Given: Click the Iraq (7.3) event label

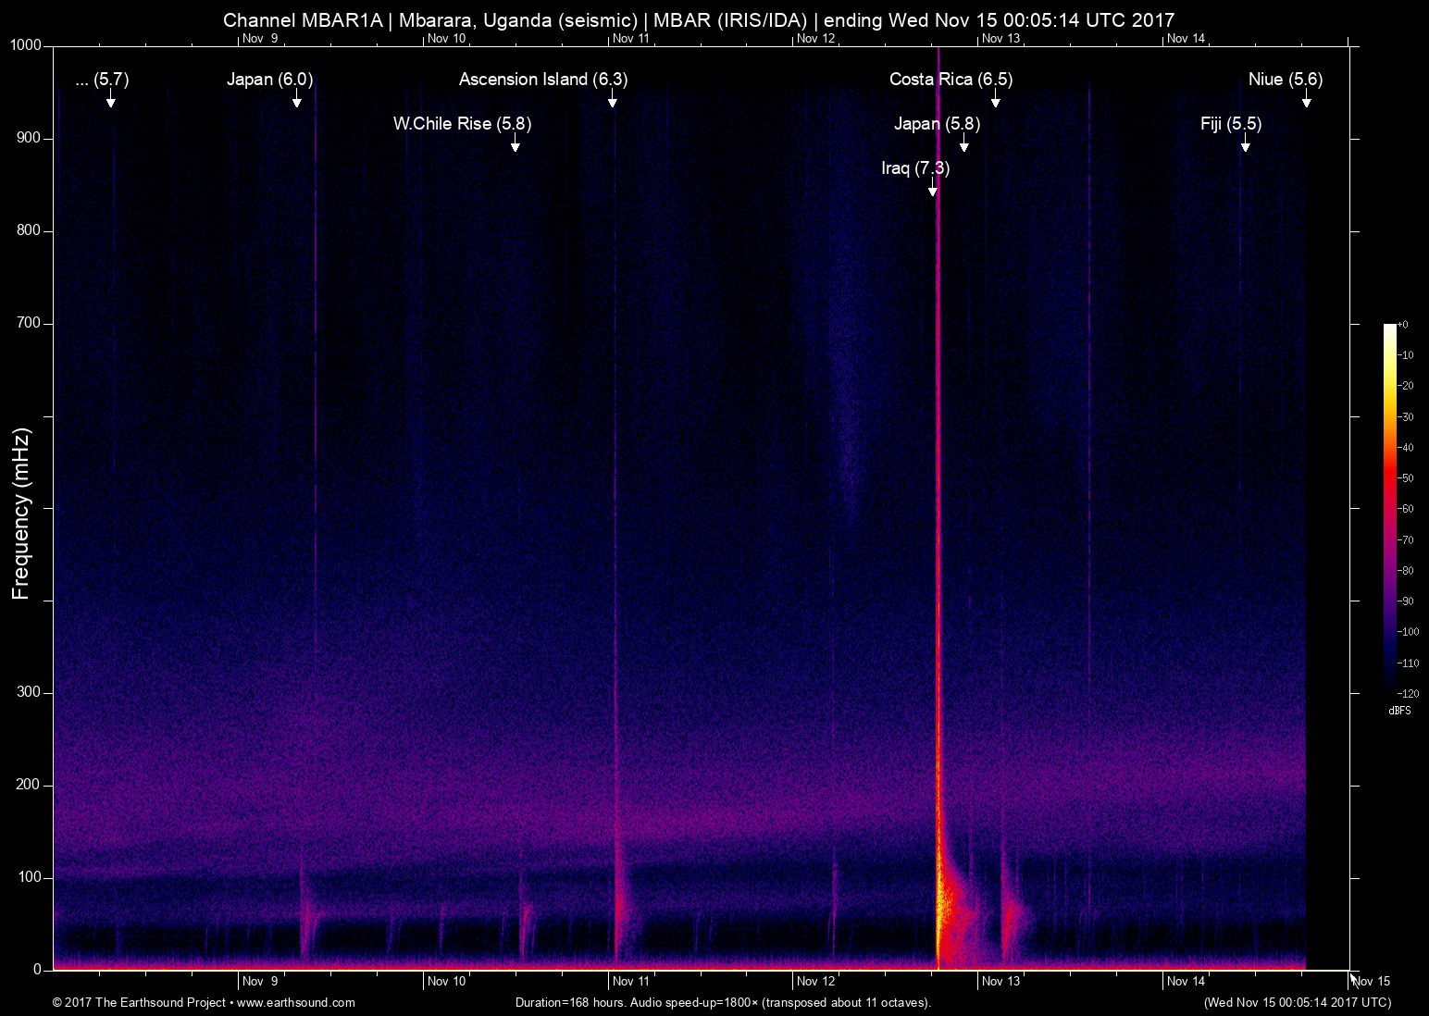Looking at the screenshot, I should click(x=914, y=168).
